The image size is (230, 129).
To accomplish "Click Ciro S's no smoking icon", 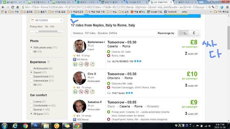I will 81,92.
